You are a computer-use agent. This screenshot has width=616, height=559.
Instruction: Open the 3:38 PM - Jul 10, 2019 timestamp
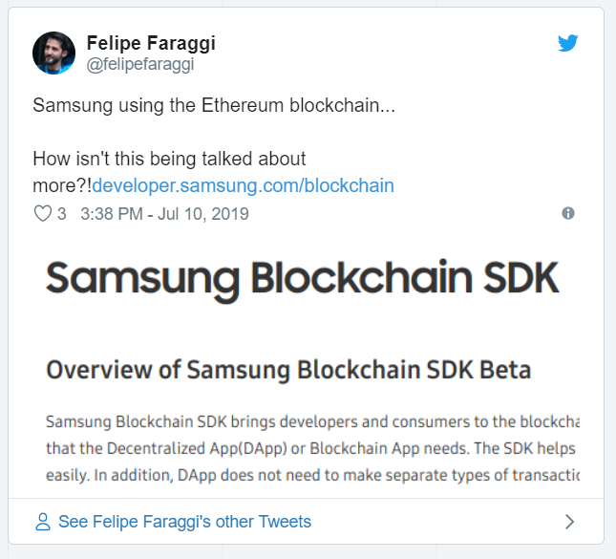pyautogui.click(x=164, y=214)
